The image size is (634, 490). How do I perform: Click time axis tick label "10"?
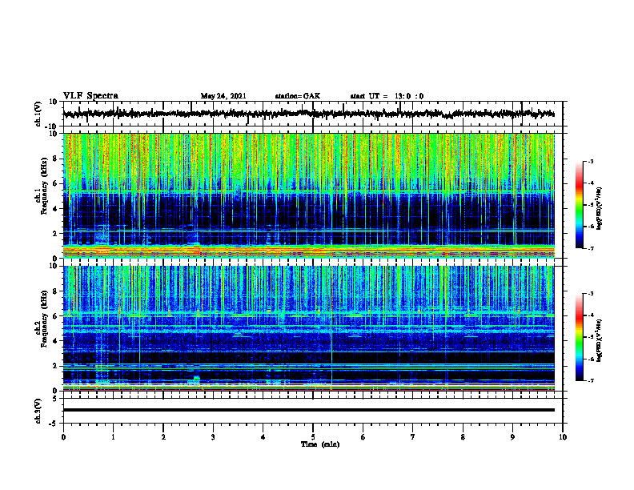[563, 437]
